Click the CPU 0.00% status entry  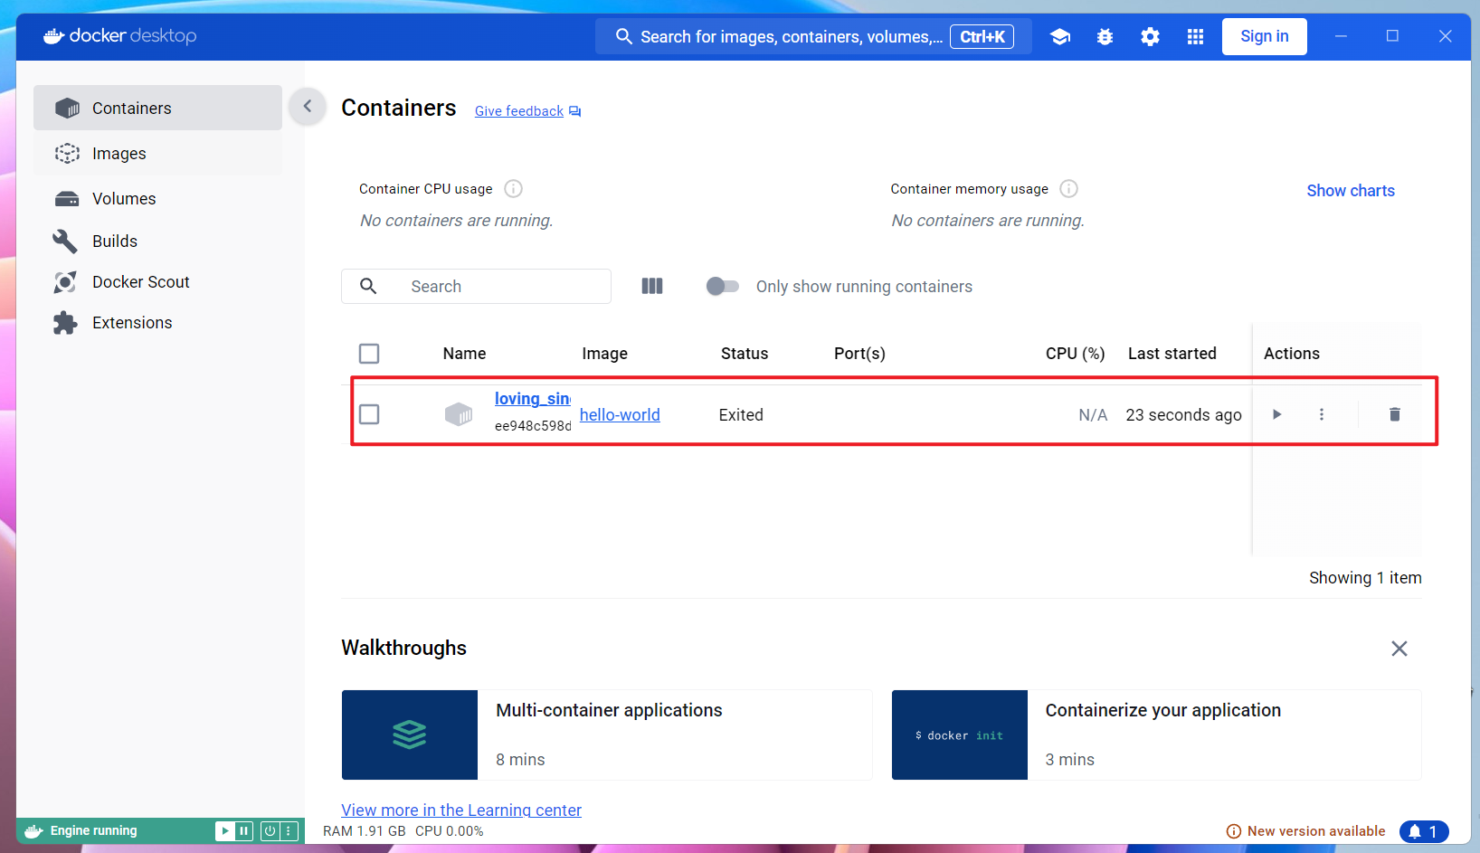tap(449, 831)
